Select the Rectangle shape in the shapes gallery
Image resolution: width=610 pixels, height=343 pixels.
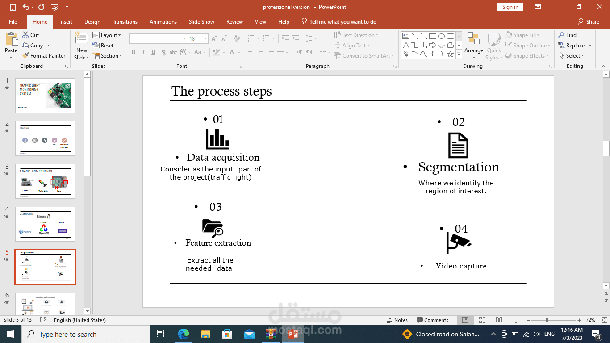point(432,35)
